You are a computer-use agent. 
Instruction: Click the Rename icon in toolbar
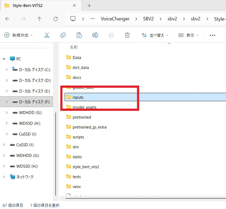click(x=95, y=35)
